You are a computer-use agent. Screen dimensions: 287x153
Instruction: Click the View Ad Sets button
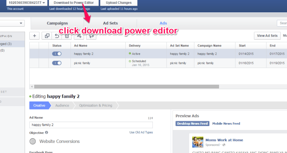click(267, 36)
